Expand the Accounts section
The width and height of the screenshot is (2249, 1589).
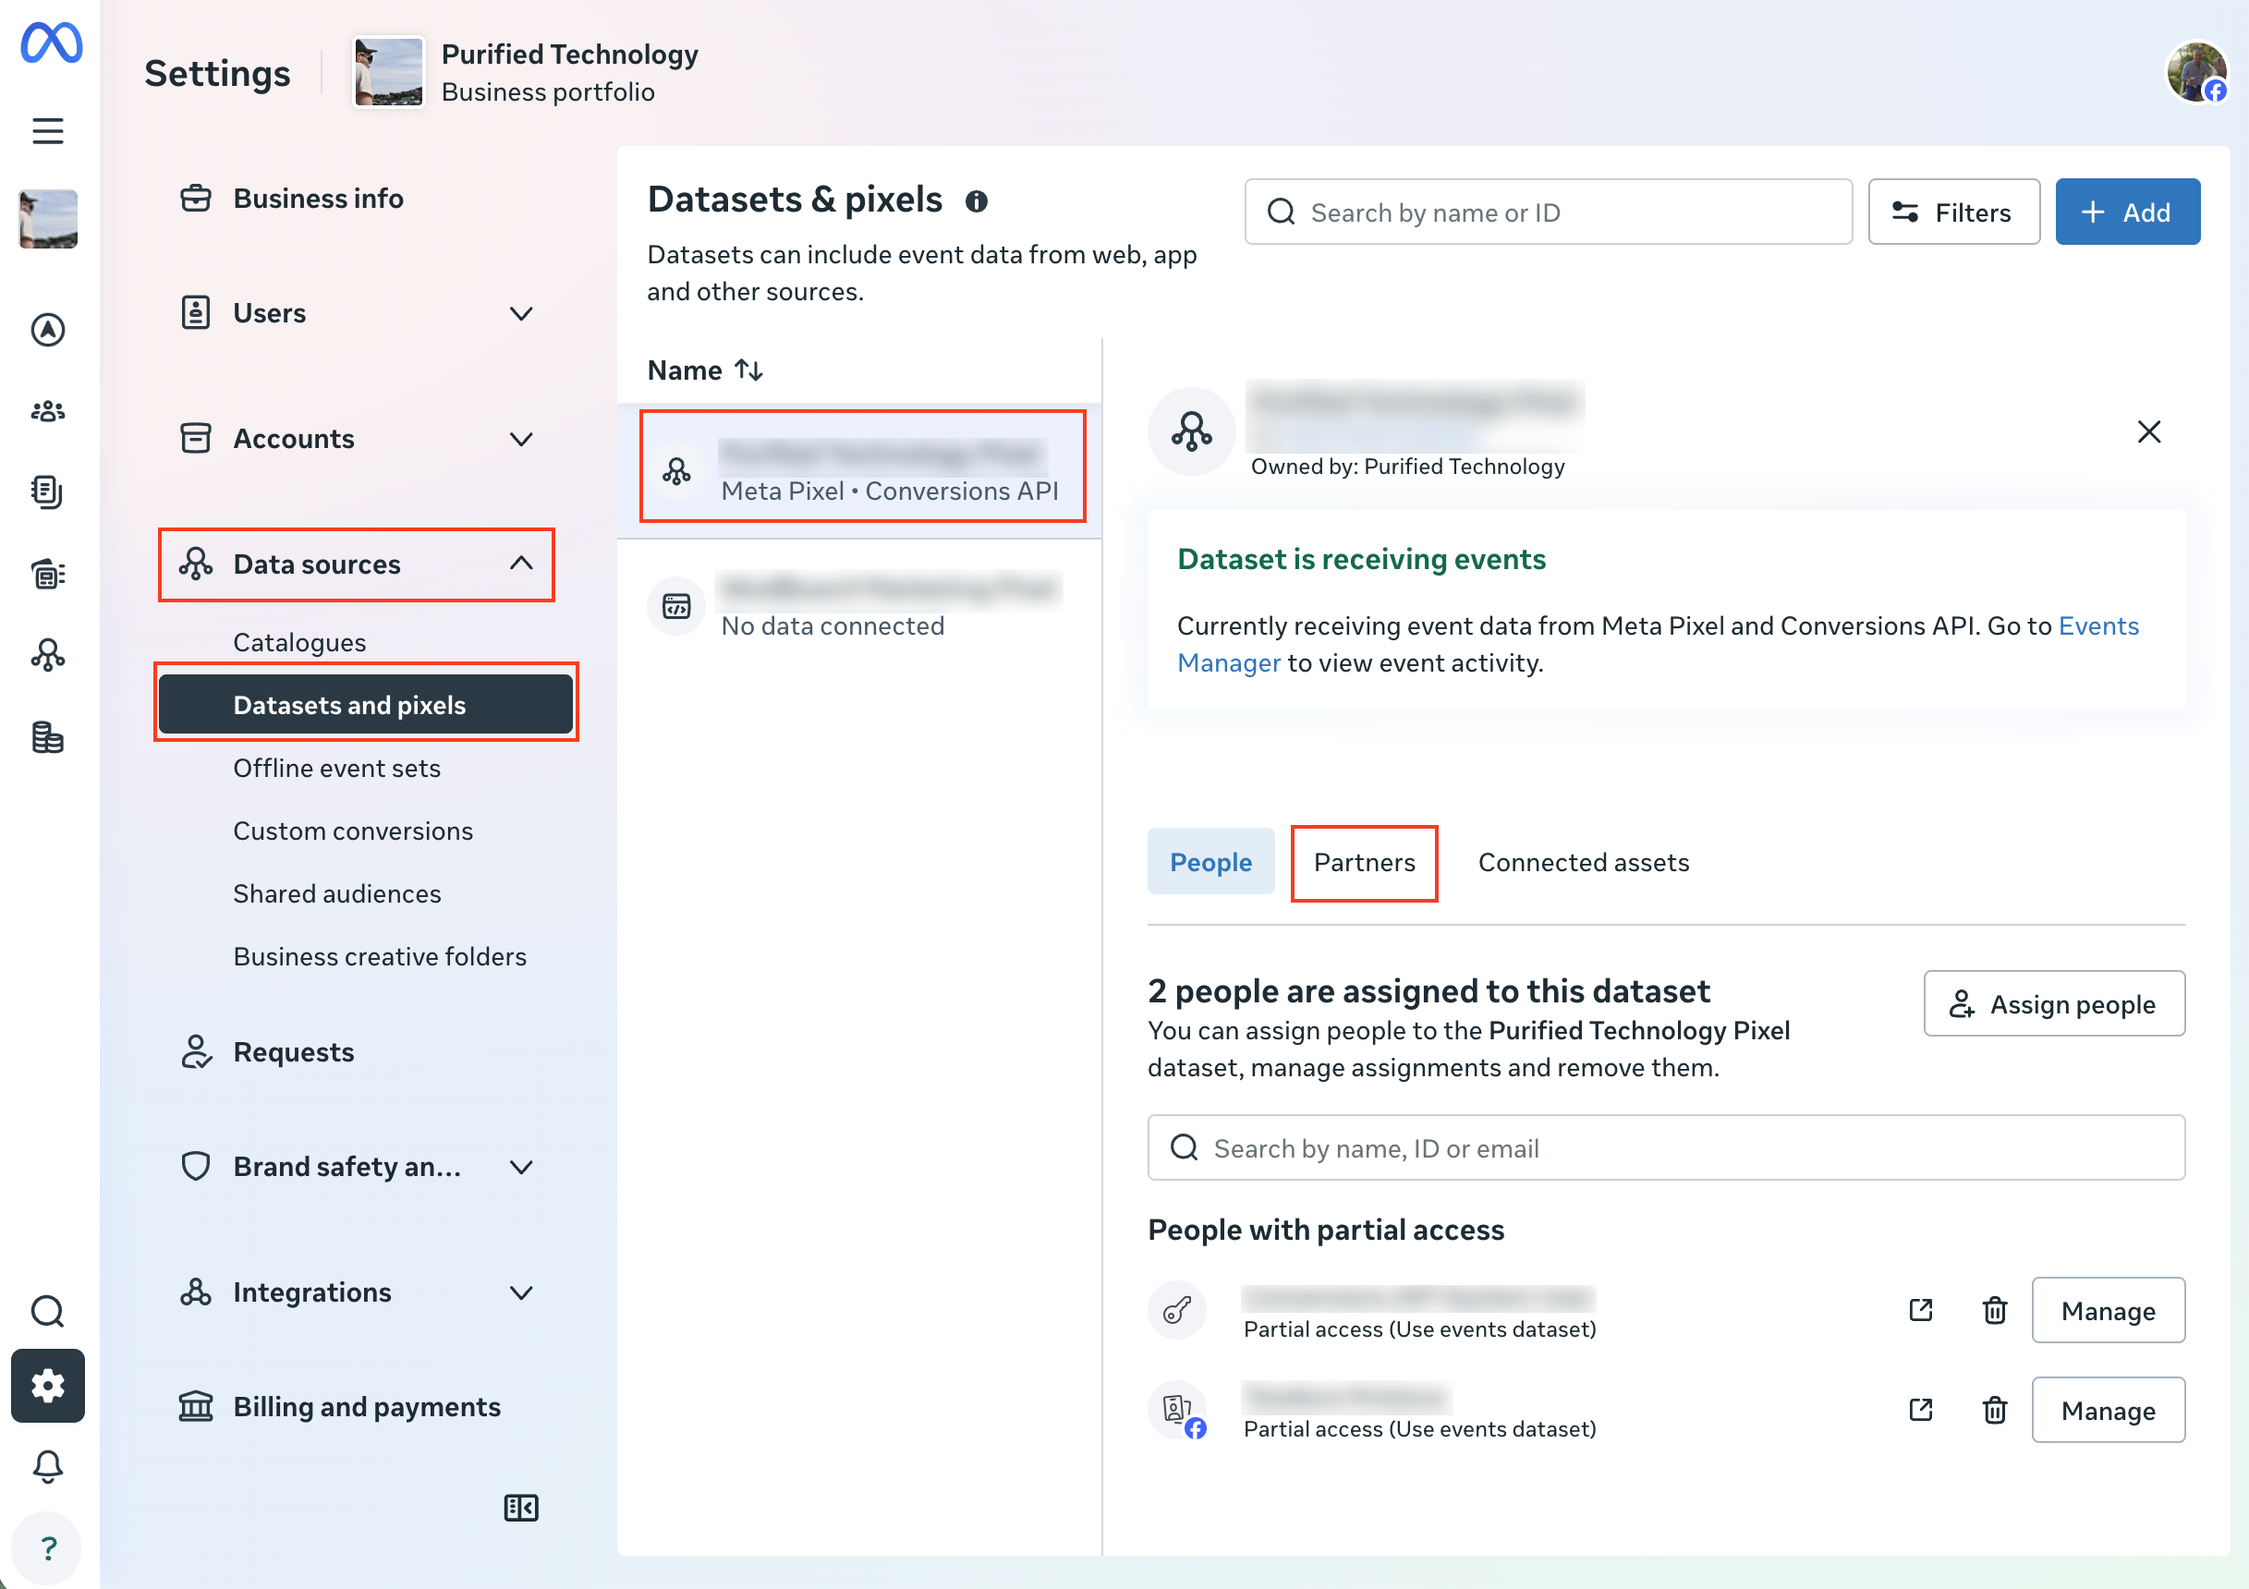[x=357, y=439]
